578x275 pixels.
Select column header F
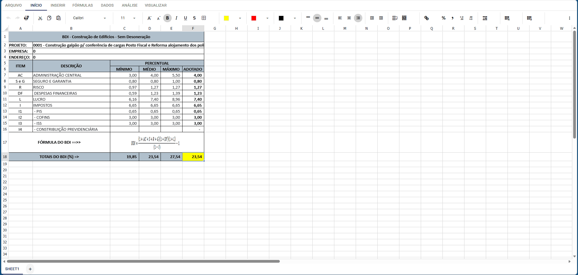point(193,29)
